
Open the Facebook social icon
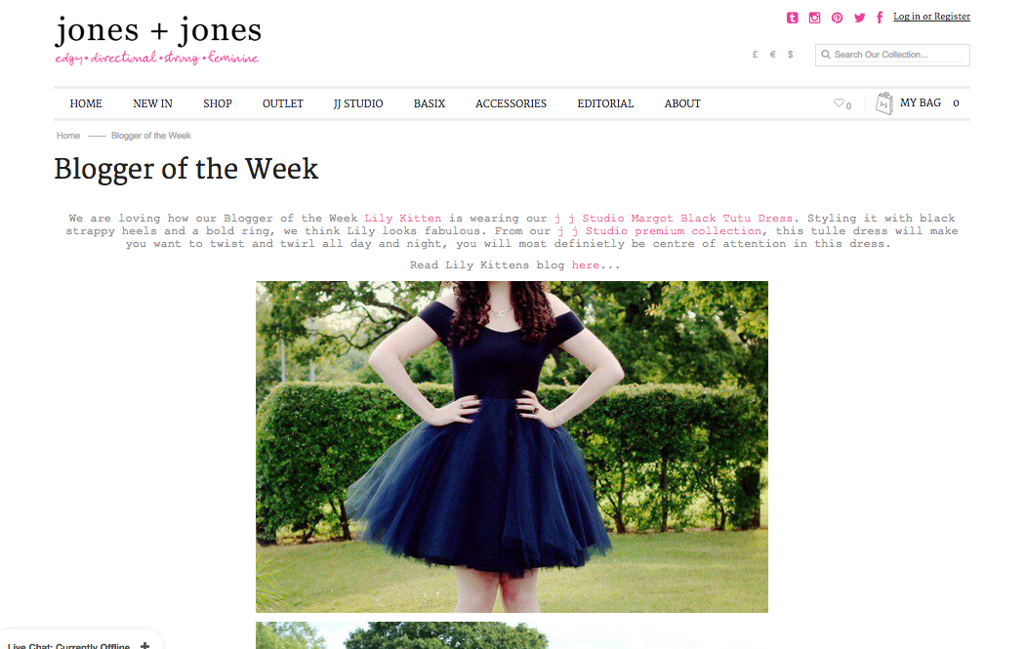click(880, 17)
